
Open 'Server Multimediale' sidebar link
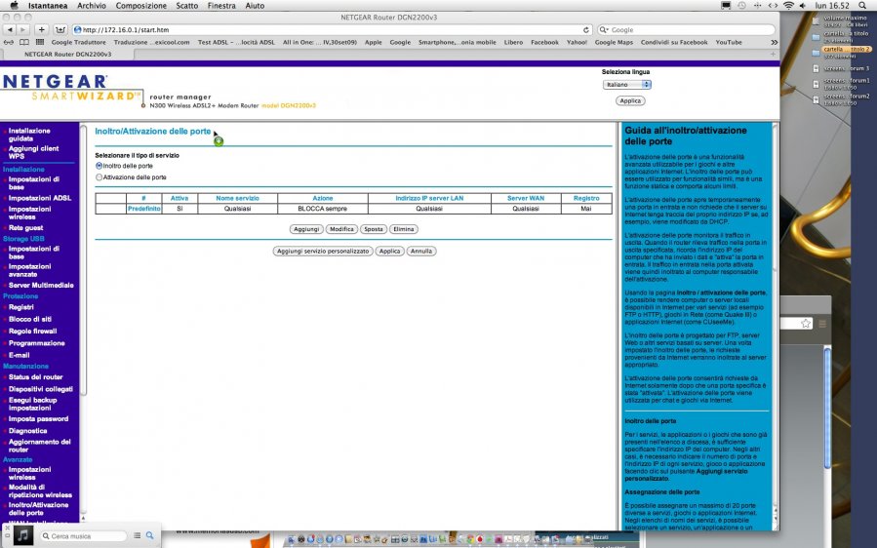tap(41, 285)
